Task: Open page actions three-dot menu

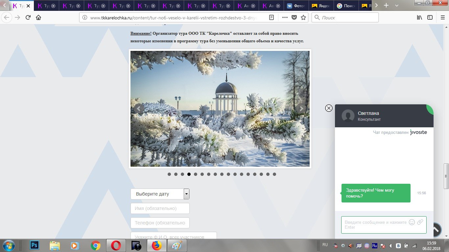Action: point(285,17)
